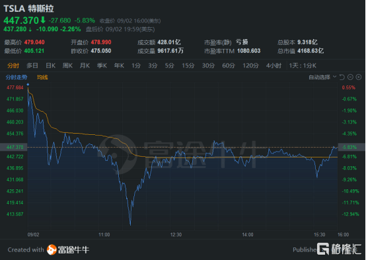Click the closing price 447.370
This screenshot has width=366, height=260.
click(21, 21)
